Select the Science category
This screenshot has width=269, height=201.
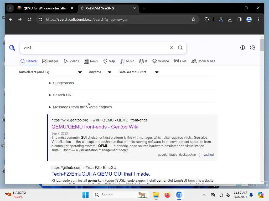pos(161,61)
